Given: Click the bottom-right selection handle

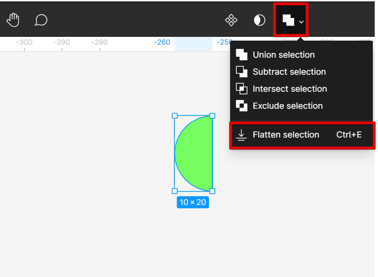Looking at the screenshot, I should click(212, 191).
